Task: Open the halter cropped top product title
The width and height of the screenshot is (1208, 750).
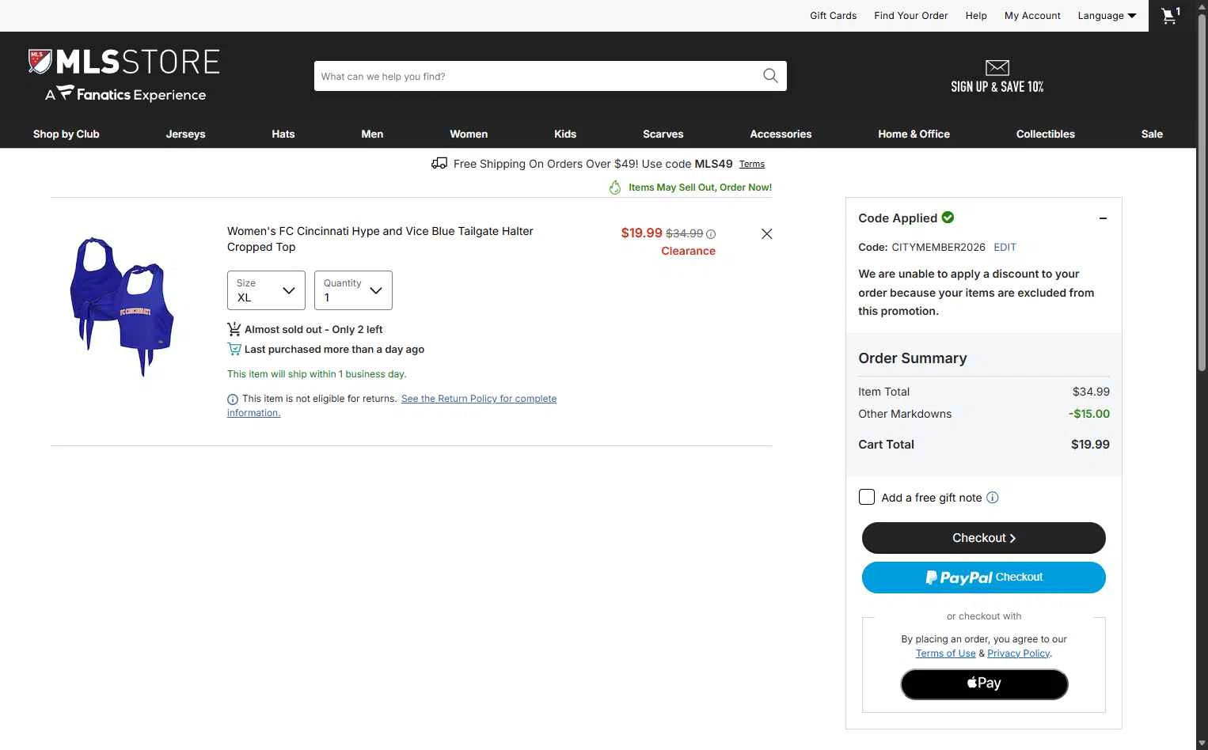Action: pyautogui.click(x=380, y=239)
